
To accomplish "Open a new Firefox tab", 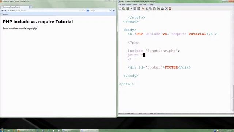I will [31, 7].
